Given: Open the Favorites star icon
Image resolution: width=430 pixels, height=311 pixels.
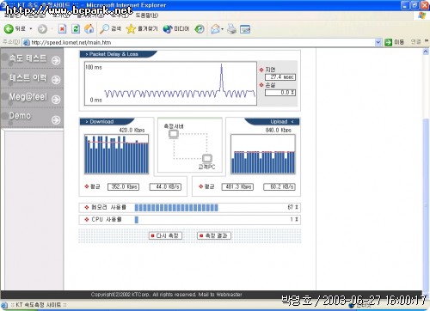Looking at the screenshot, I should [x=131, y=28].
